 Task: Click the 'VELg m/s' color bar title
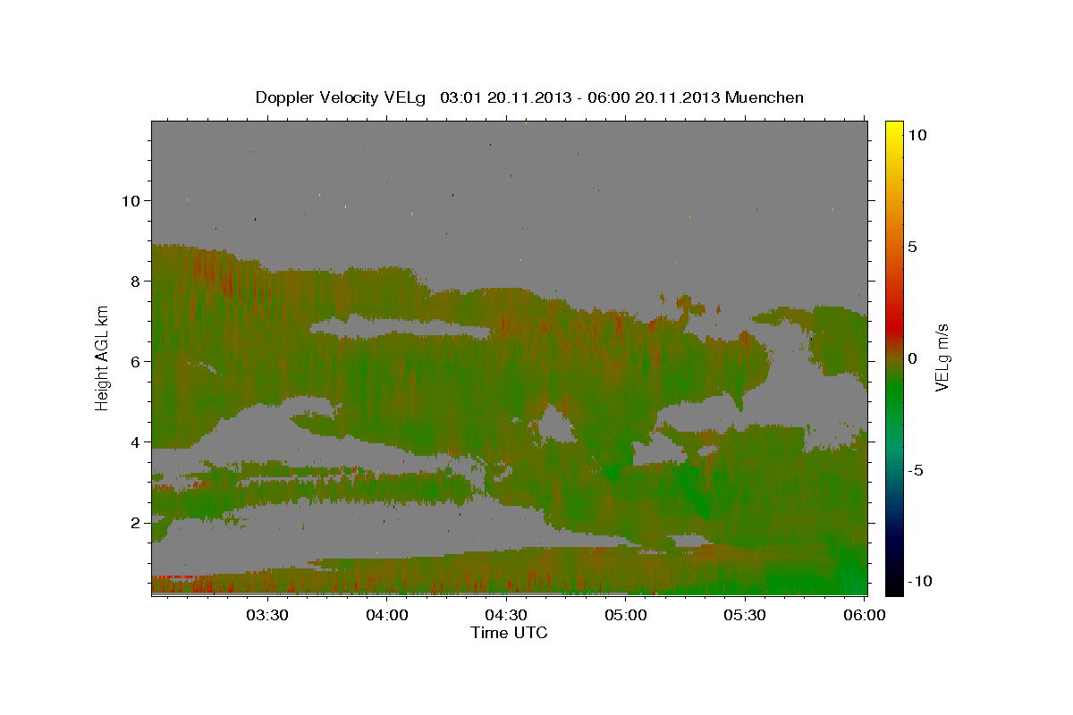(x=944, y=357)
